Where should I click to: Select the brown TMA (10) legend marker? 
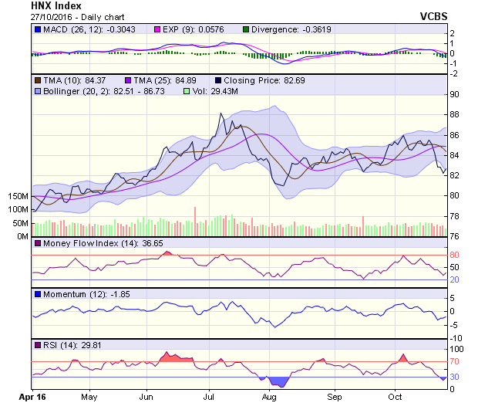(36, 80)
